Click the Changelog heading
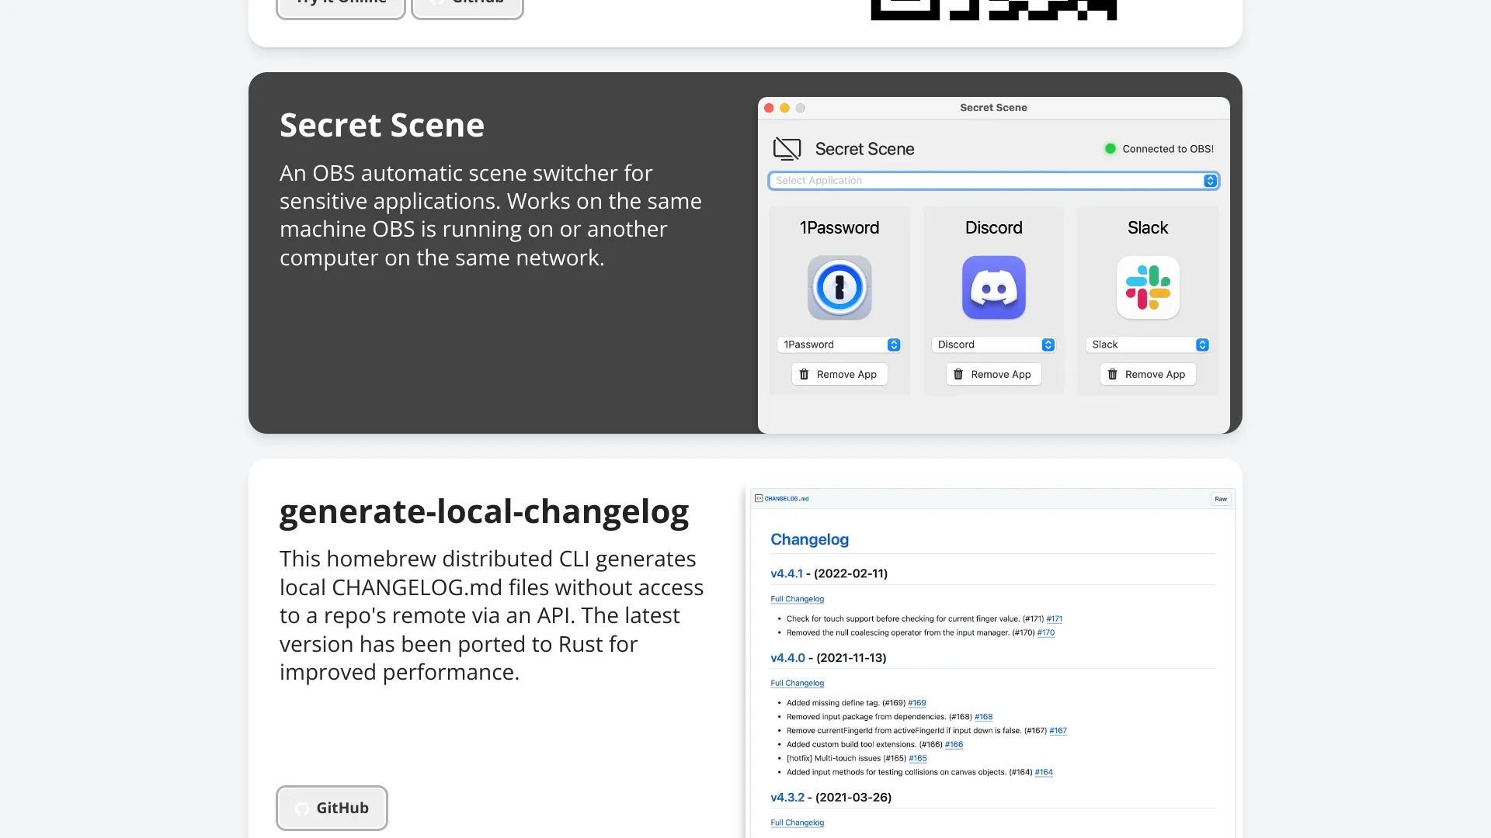Image resolution: width=1491 pixels, height=838 pixels. (x=809, y=539)
